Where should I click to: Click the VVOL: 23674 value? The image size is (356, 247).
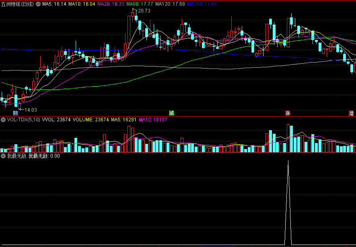tap(56, 120)
